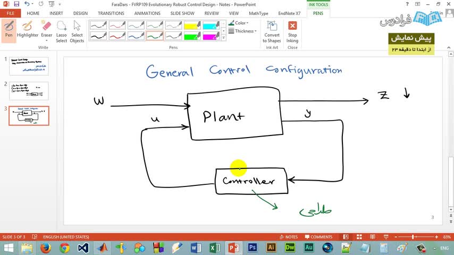Open Adobe Illustrator from the taskbar

(271, 248)
